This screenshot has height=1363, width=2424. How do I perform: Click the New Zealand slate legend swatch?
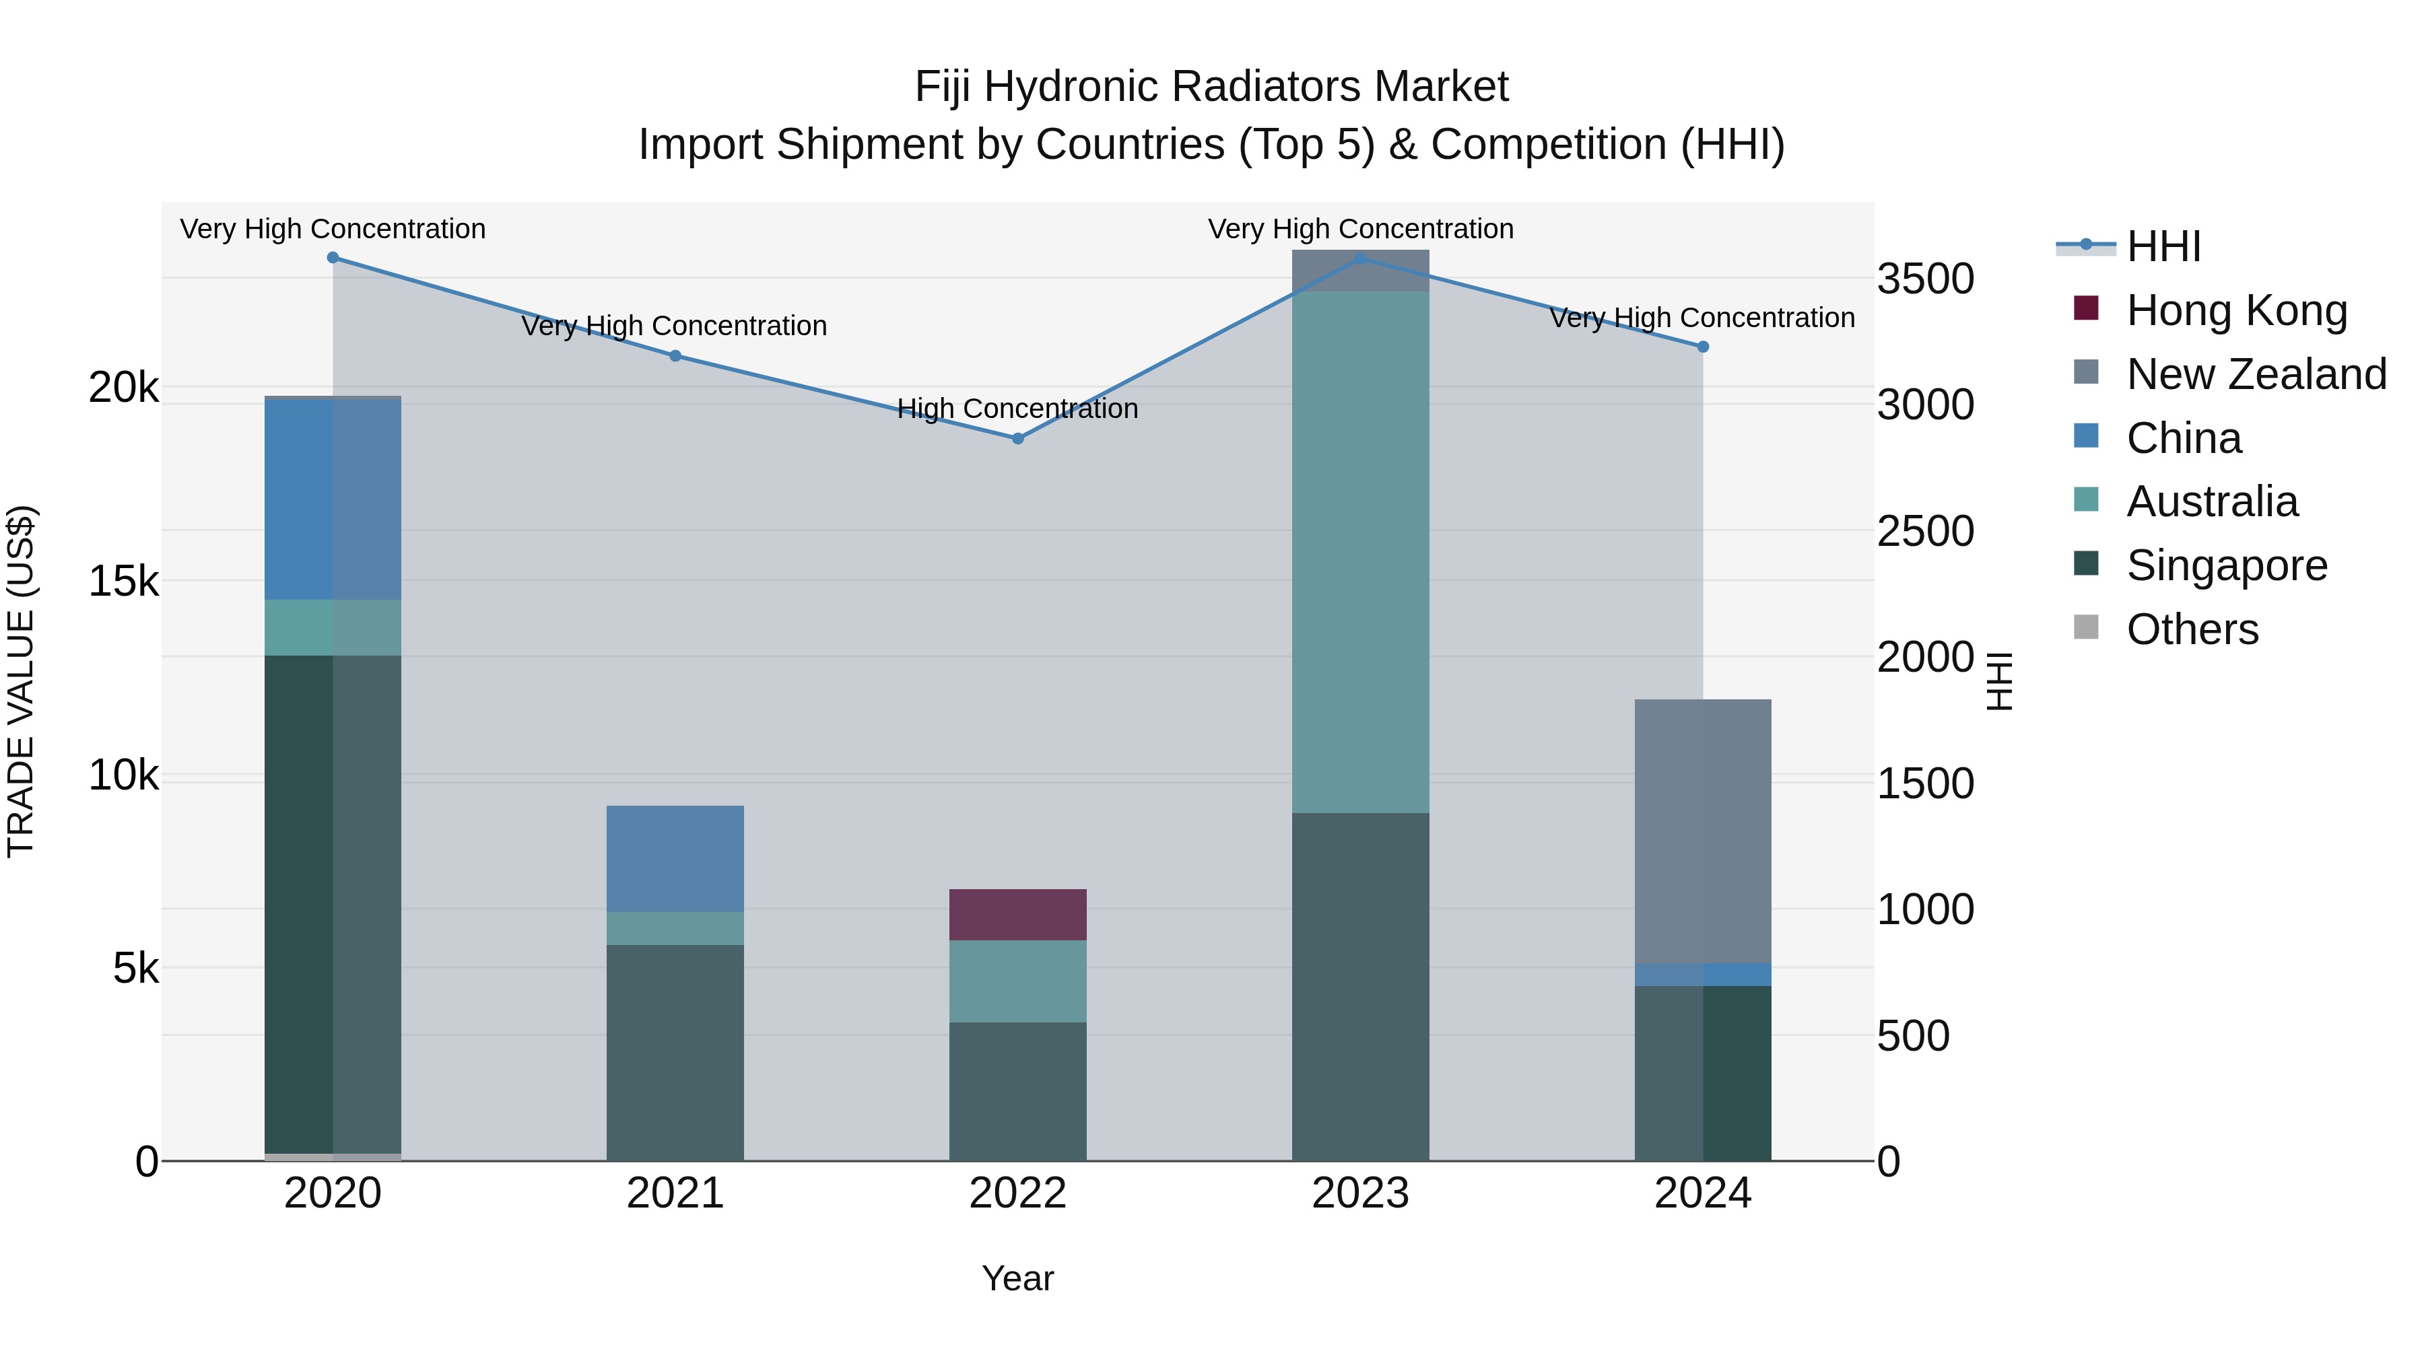[x=2086, y=372]
